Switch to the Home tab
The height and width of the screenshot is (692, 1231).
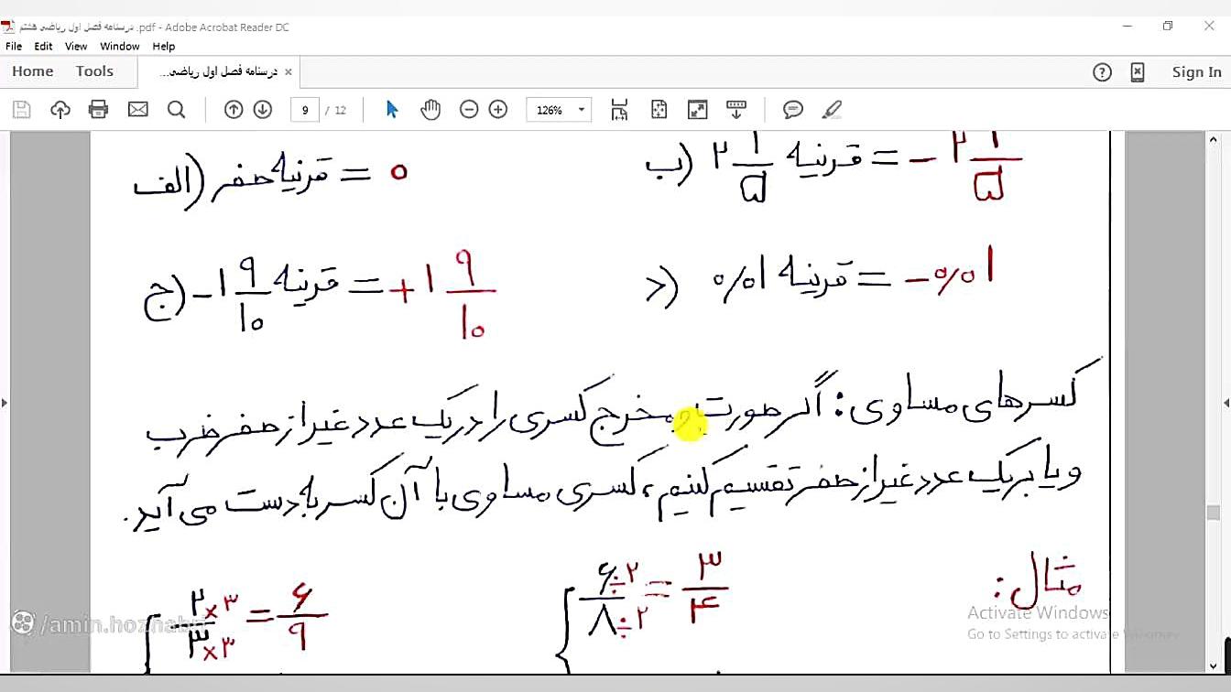33,71
